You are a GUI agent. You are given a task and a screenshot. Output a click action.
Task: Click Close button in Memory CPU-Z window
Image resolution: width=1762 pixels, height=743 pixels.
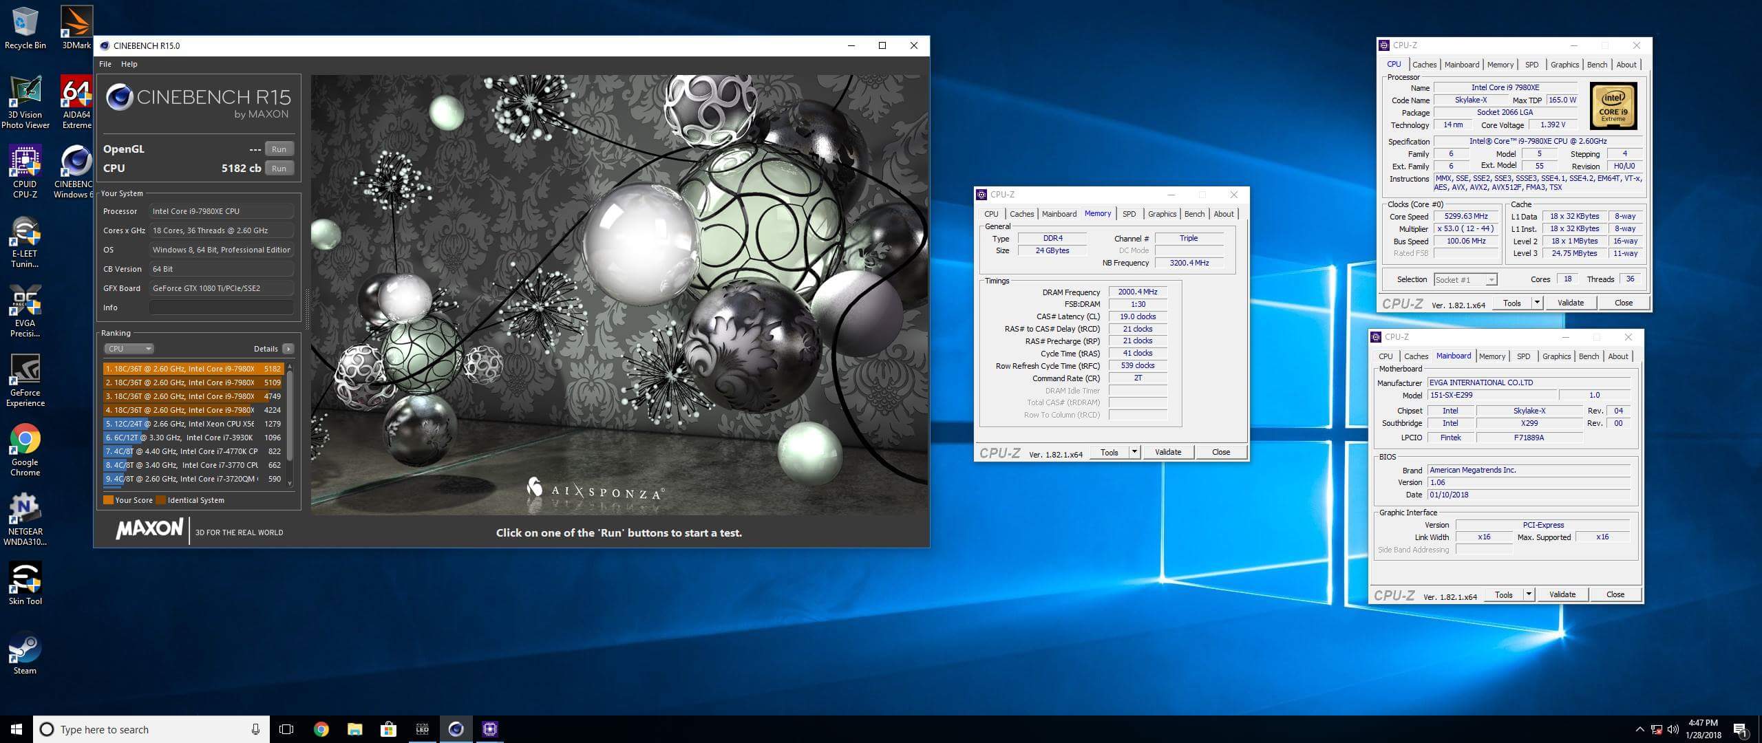[1221, 452]
